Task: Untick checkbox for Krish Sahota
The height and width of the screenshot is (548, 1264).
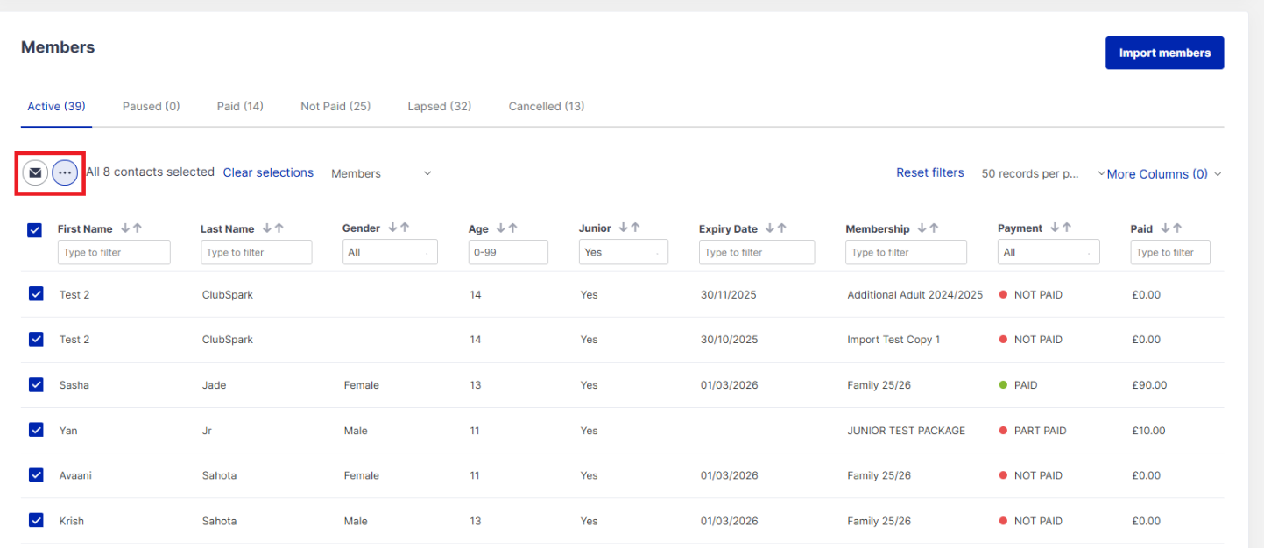Action: coord(36,520)
